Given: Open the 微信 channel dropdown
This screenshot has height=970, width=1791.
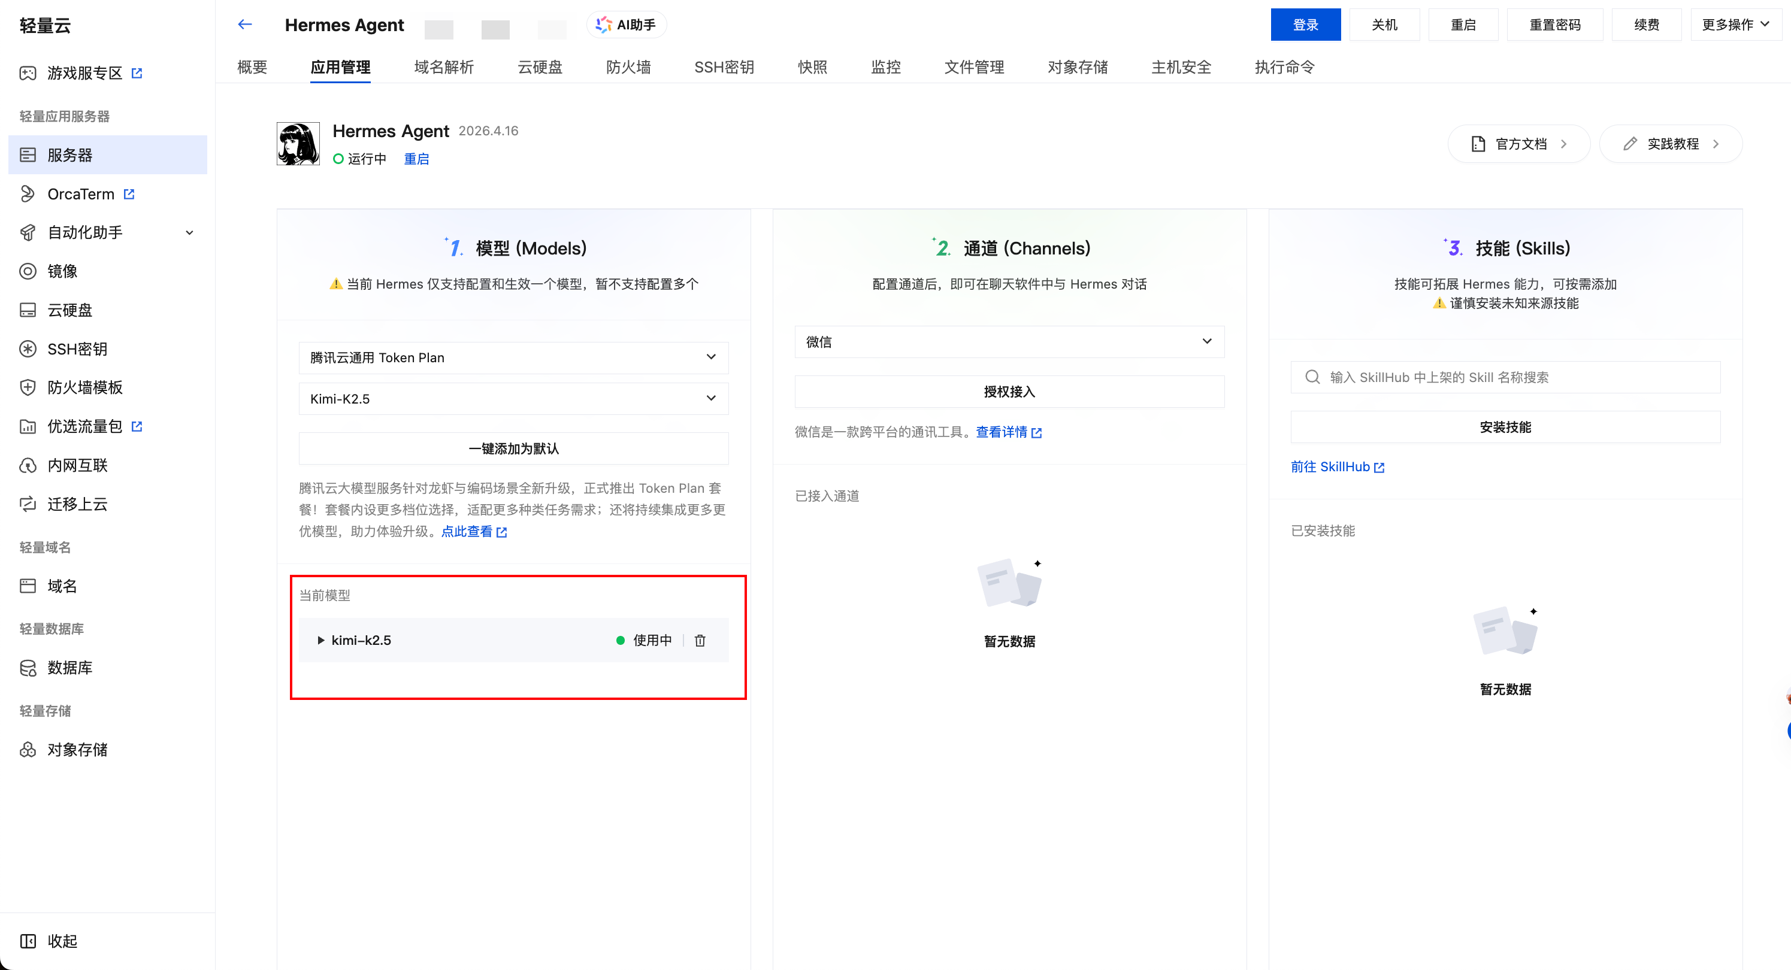Looking at the screenshot, I should point(1009,342).
